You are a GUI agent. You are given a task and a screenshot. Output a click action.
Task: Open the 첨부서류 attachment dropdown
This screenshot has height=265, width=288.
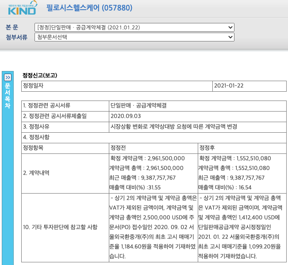click(134, 37)
